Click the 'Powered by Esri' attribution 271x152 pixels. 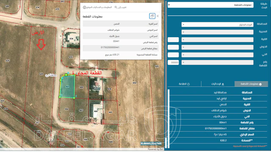155,149
